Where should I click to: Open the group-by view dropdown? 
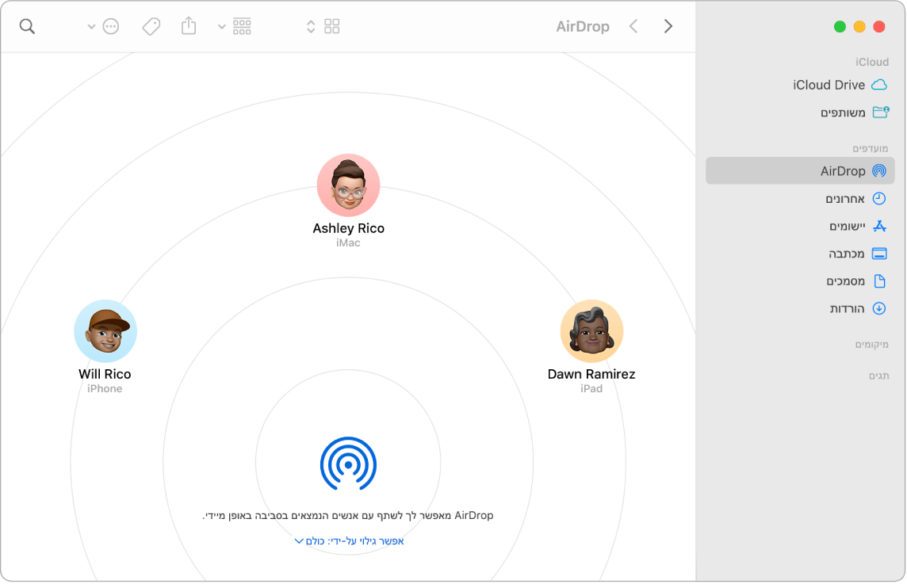tap(235, 27)
